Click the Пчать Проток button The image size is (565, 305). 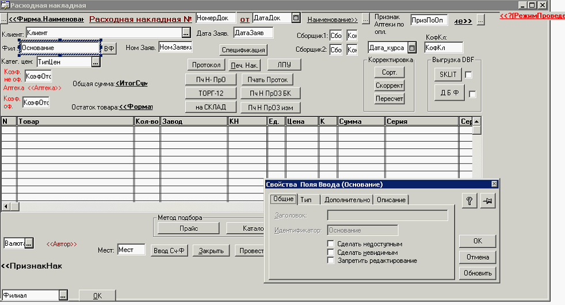tap(267, 79)
